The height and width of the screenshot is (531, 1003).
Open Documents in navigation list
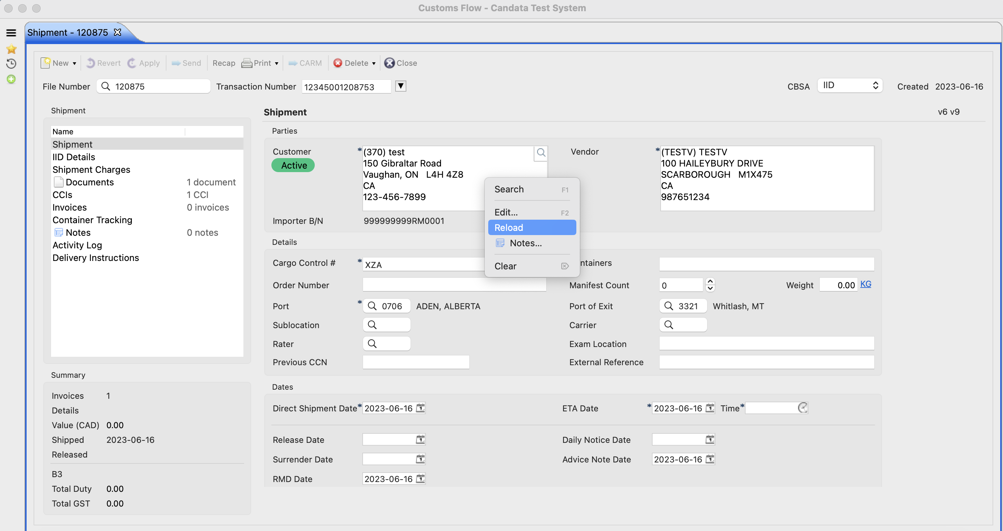[x=147, y=182]
